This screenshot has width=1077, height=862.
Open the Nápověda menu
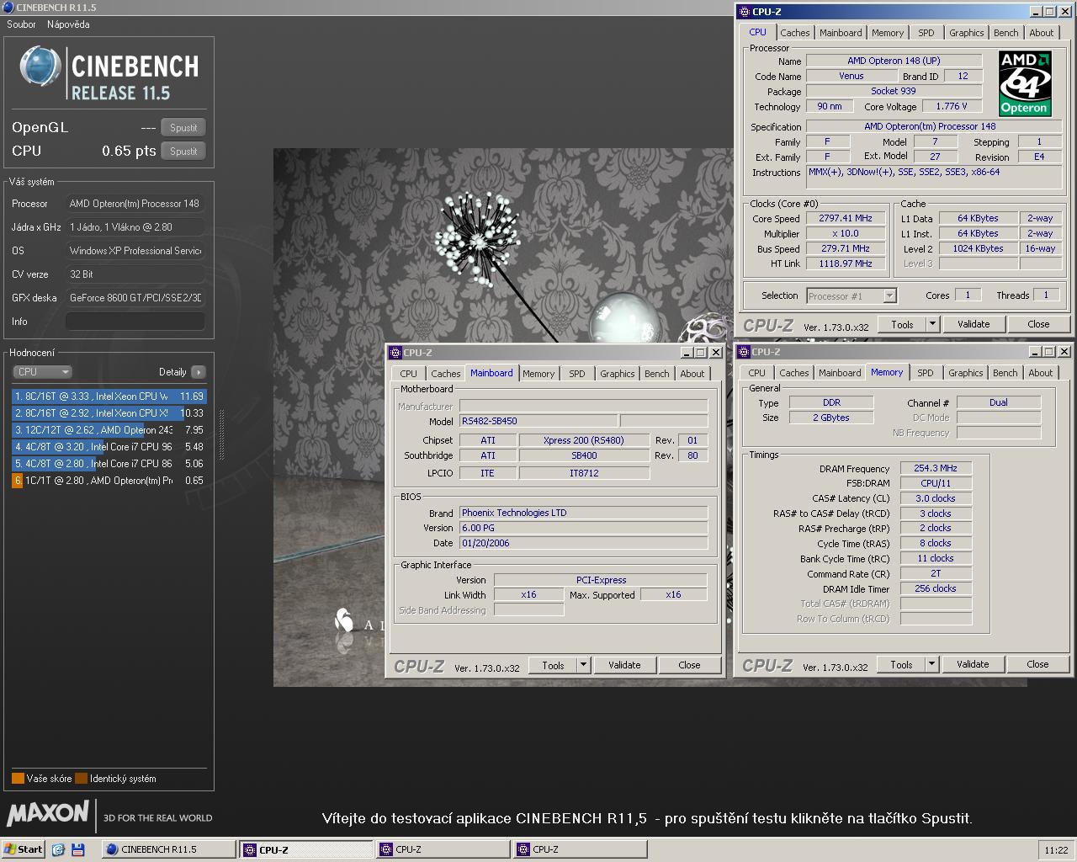(x=68, y=24)
